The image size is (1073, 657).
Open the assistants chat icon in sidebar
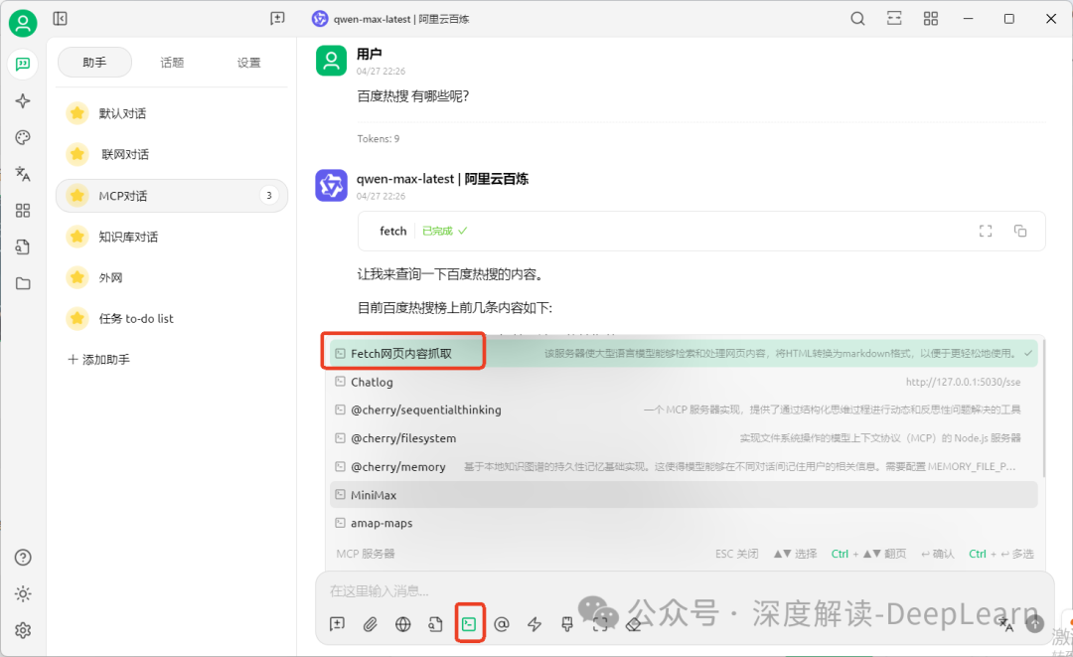23,65
